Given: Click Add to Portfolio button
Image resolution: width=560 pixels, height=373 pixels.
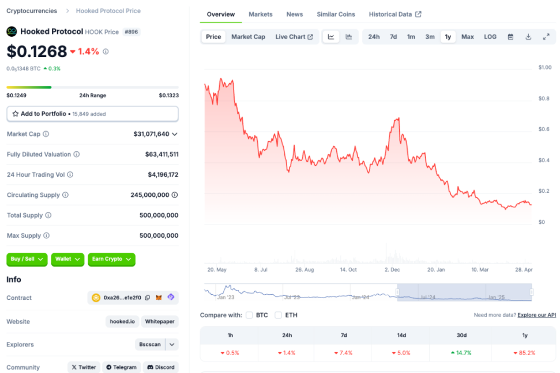Looking at the screenshot, I should pos(92,114).
